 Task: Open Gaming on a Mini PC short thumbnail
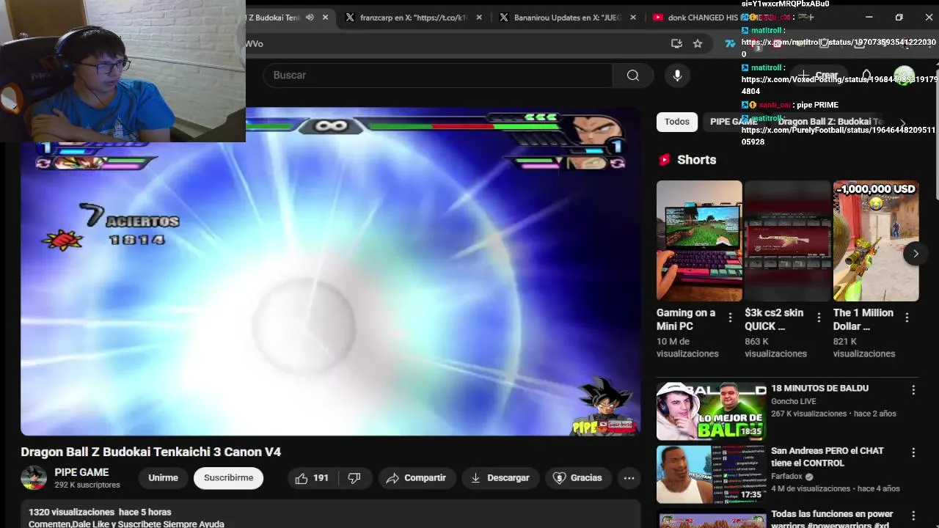[x=699, y=241]
